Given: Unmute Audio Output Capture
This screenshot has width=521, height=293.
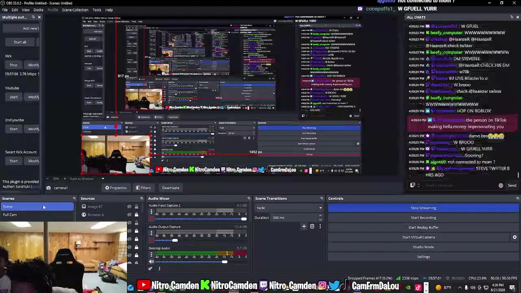Looking at the screenshot, I should [151, 241].
